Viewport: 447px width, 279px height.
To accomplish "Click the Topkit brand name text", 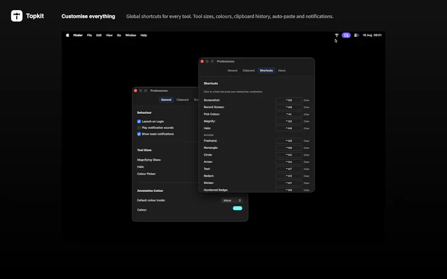I will pyautogui.click(x=35, y=16).
